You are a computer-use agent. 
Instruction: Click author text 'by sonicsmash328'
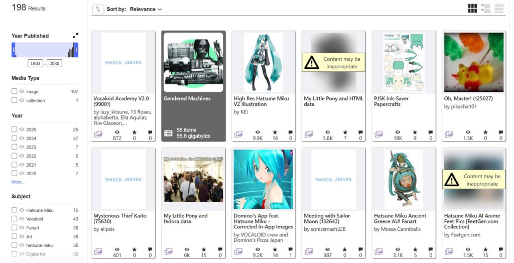325,229
